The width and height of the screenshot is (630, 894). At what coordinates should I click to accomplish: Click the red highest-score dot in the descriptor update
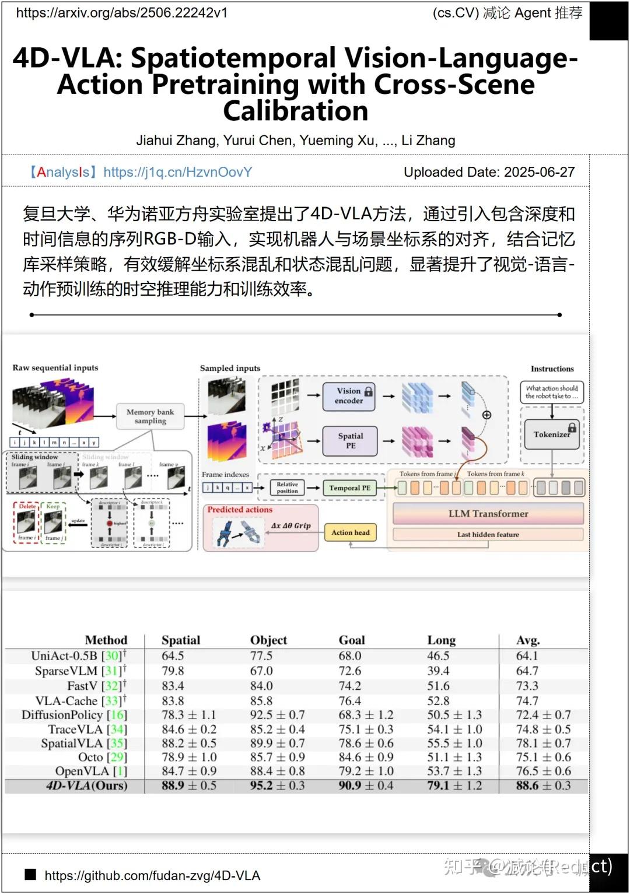(110, 523)
